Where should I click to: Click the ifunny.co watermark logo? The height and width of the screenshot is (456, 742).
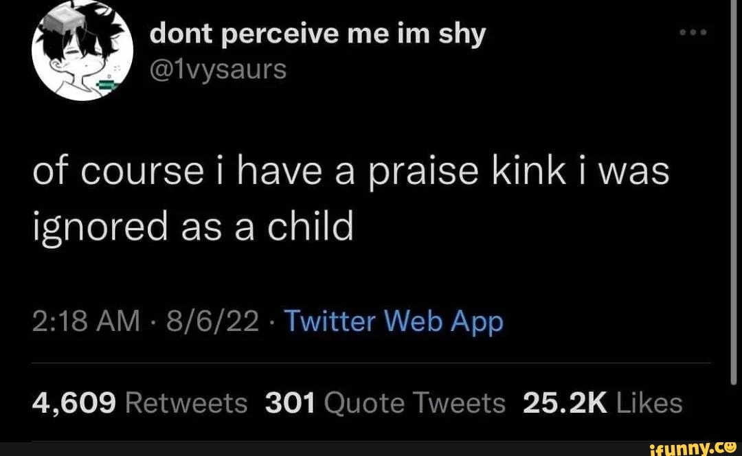pyautogui.click(x=694, y=446)
